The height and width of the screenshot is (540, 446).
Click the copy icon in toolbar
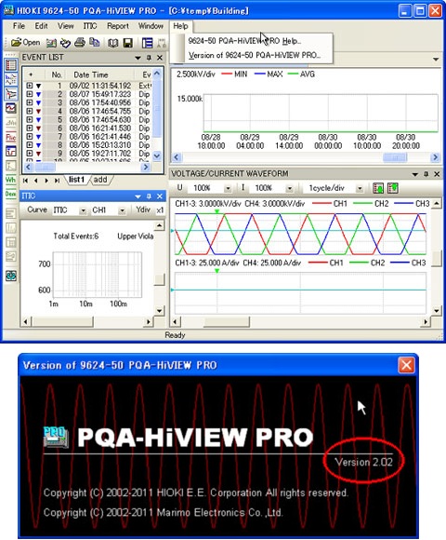94,43
